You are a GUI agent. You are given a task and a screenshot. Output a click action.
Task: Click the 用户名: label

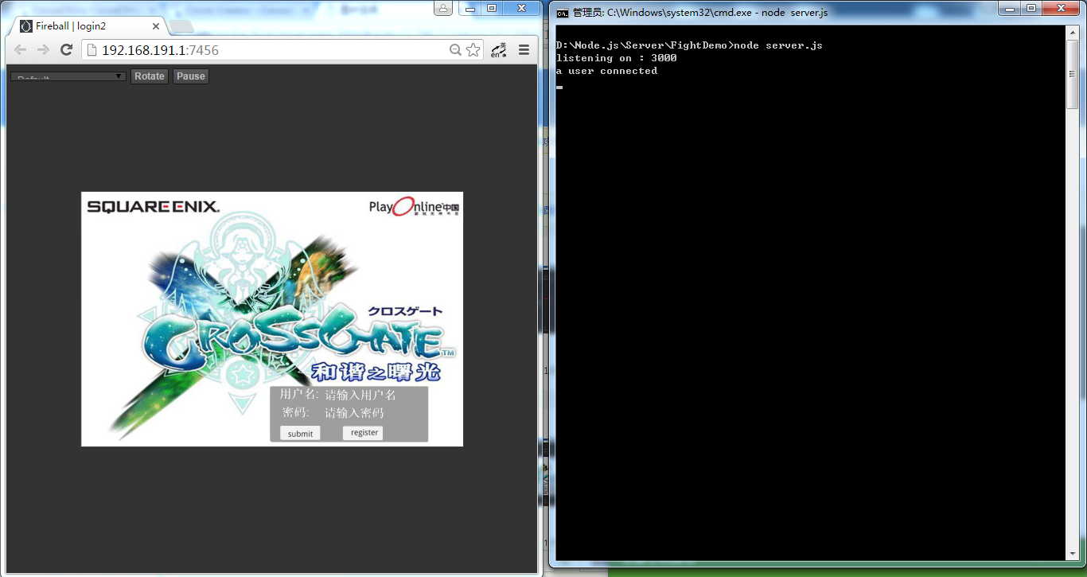(x=299, y=395)
